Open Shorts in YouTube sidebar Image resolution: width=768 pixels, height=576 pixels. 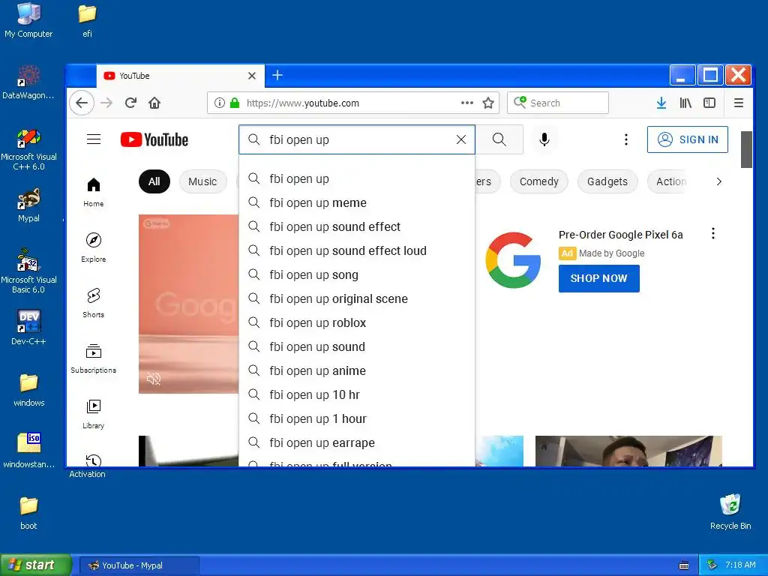point(94,303)
